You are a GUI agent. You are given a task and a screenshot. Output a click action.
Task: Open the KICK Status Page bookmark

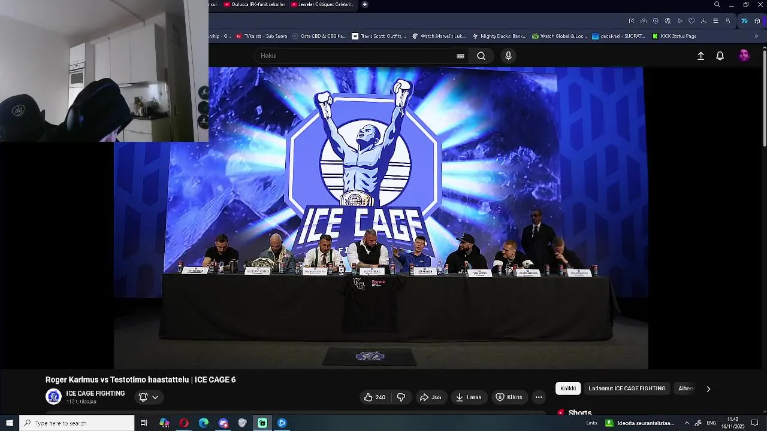[x=674, y=36]
